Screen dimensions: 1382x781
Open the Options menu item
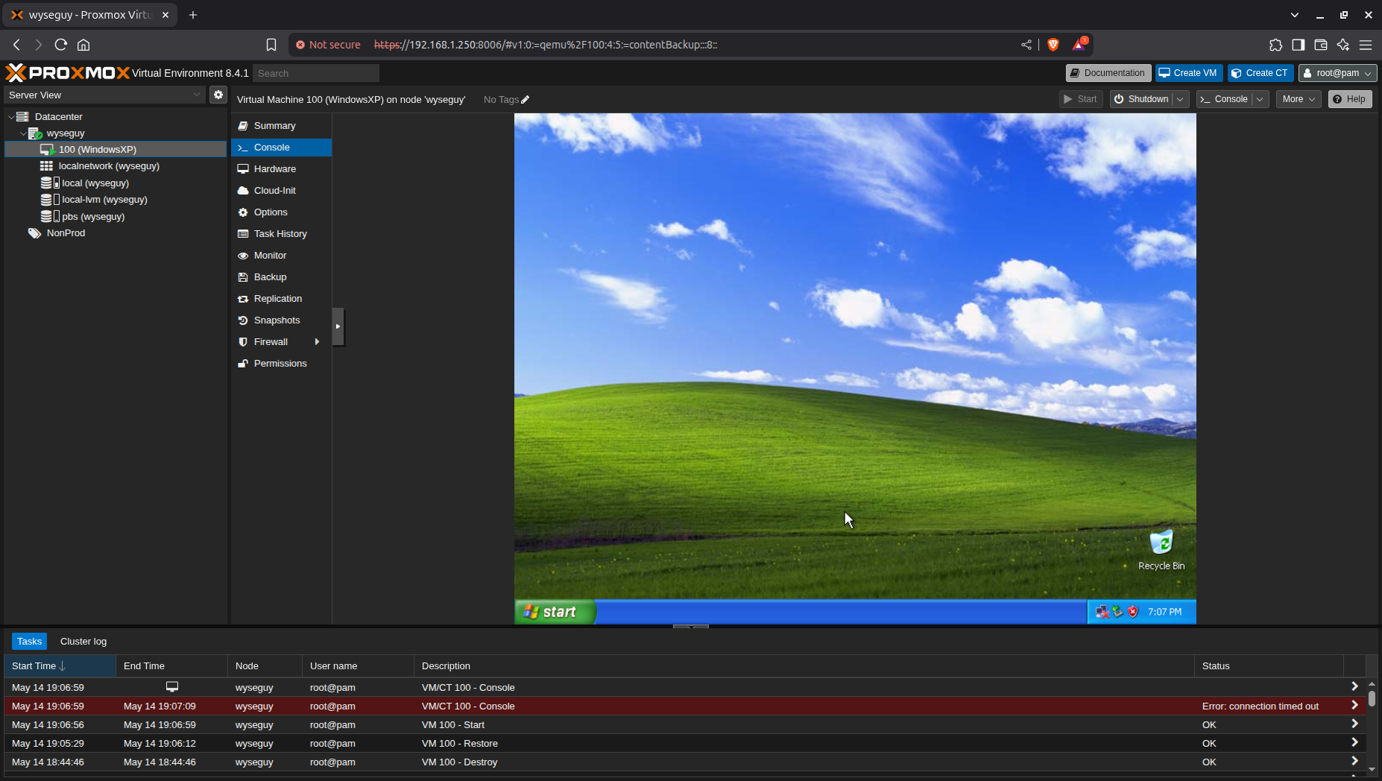(282, 212)
